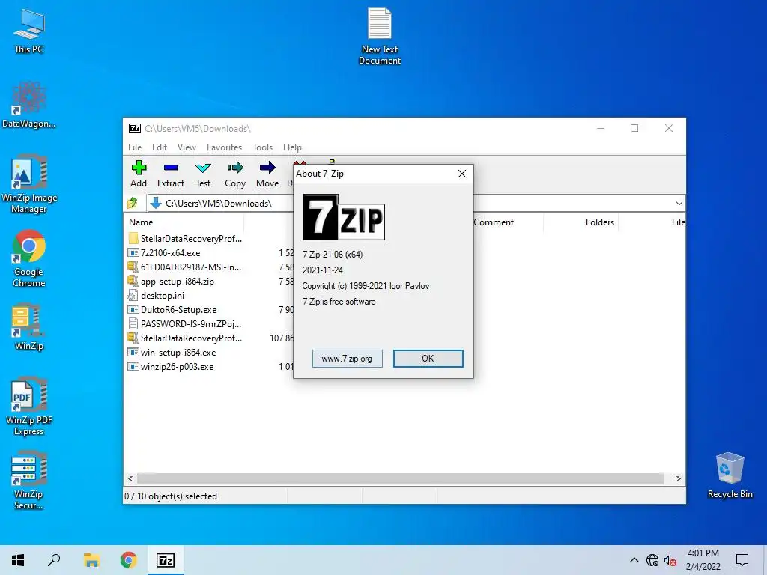Select the 7z2106-x64.exe file icon
767x575 pixels.
pos(133,253)
